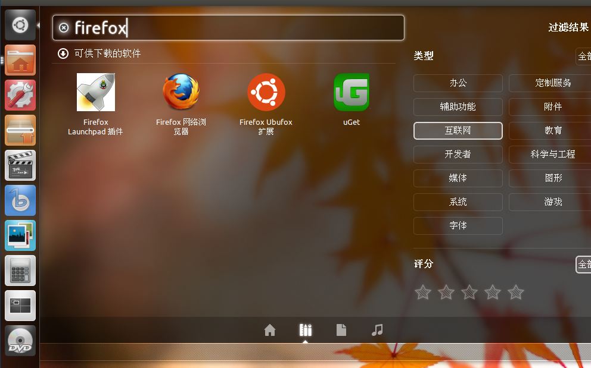The width and height of the screenshot is (591, 368).
Task: Set rating filter to one star
Action: [x=423, y=292]
